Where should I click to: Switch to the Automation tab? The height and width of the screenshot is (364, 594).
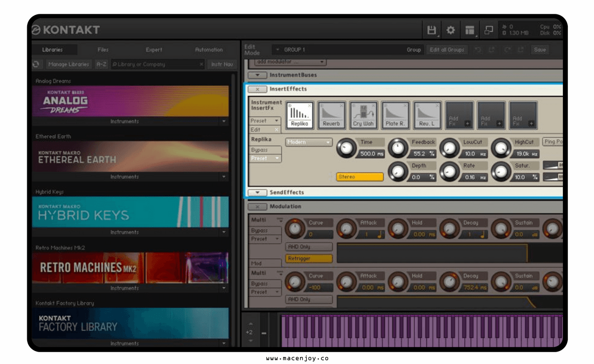(209, 50)
